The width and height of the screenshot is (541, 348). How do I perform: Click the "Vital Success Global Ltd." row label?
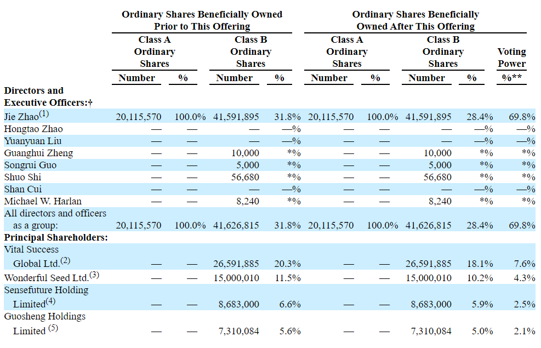click(x=37, y=256)
